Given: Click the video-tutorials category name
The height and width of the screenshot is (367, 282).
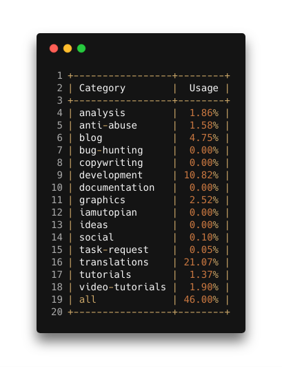Looking at the screenshot, I should [x=123, y=287].
